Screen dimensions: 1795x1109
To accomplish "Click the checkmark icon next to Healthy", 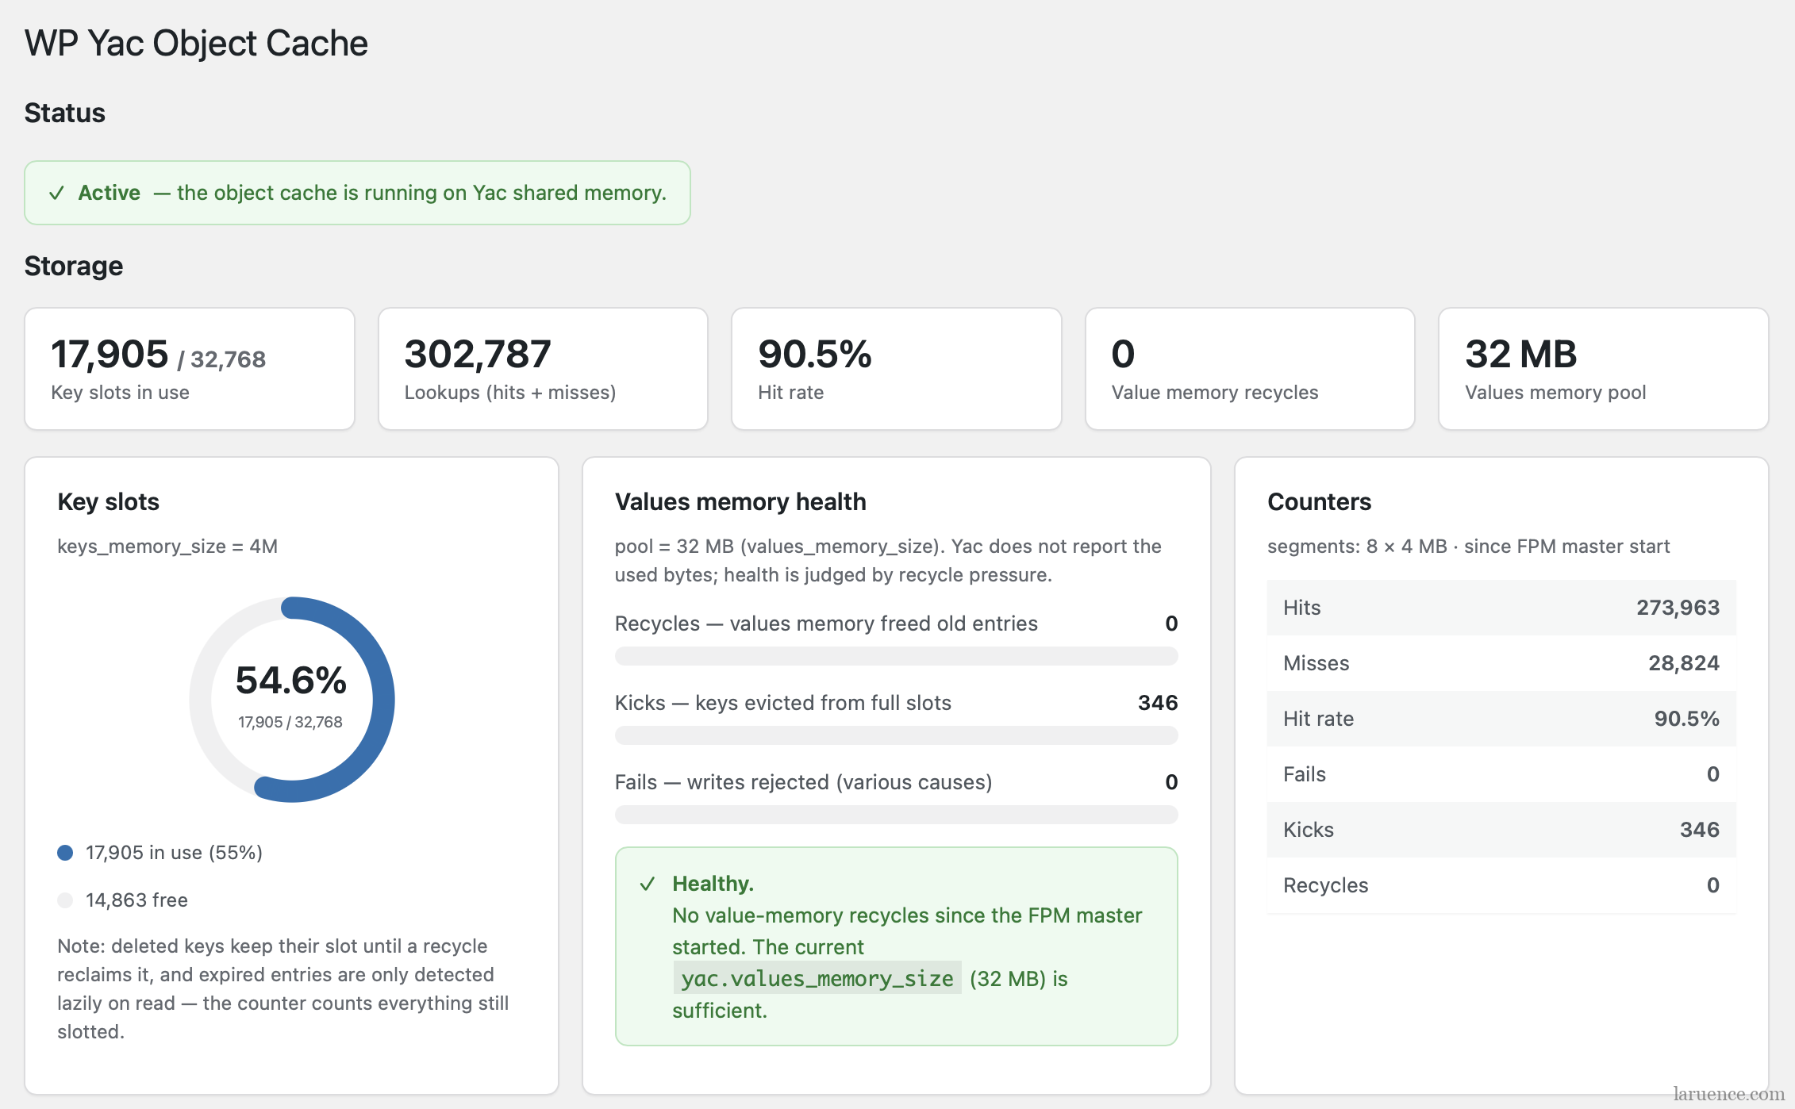I will click(x=648, y=884).
